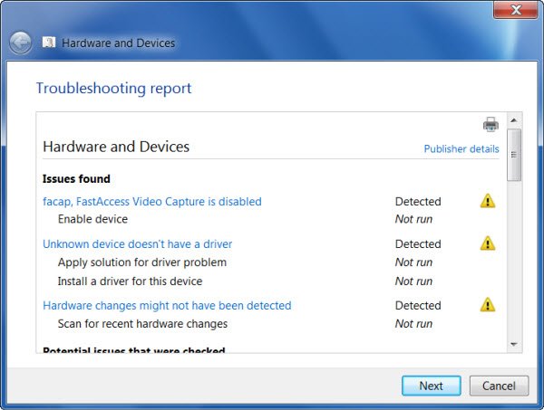
Task: Click the Hardware and Devices title icon
Action: tap(48, 43)
